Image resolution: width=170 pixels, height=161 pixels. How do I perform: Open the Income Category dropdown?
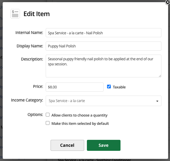(x=104, y=101)
